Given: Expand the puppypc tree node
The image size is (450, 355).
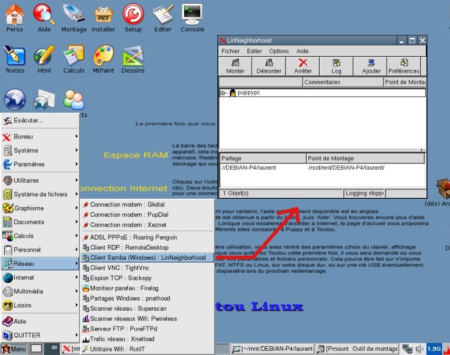Looking at the screenshot, I should point(223,93).
